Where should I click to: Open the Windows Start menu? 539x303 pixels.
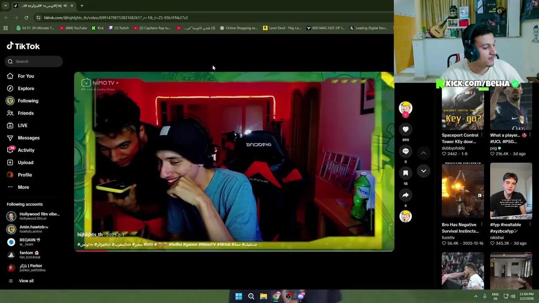(239, 296)
